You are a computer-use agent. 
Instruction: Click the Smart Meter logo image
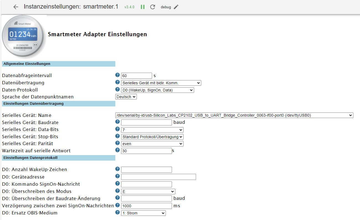24,36
